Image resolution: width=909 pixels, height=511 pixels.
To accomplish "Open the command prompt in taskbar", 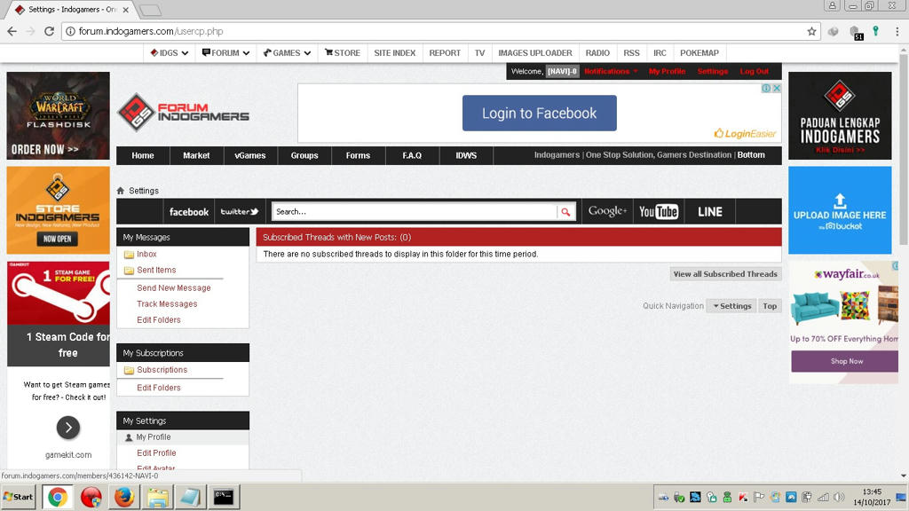I will (223, 497).
